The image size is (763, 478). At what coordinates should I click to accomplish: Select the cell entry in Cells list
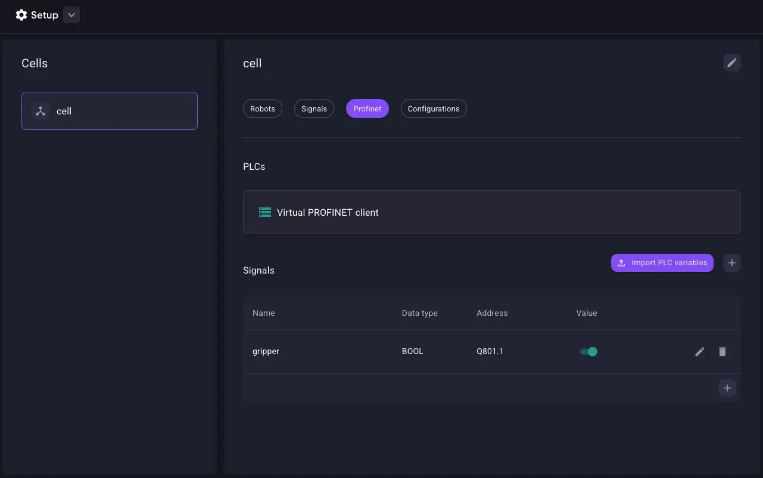coord(110,111)
